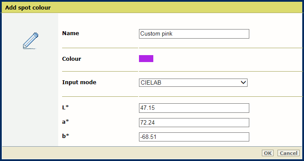Image resolution: width=304 pixels, height=161 pixels.
Task: Click the a* label
Action: click(x=66, y=122)
